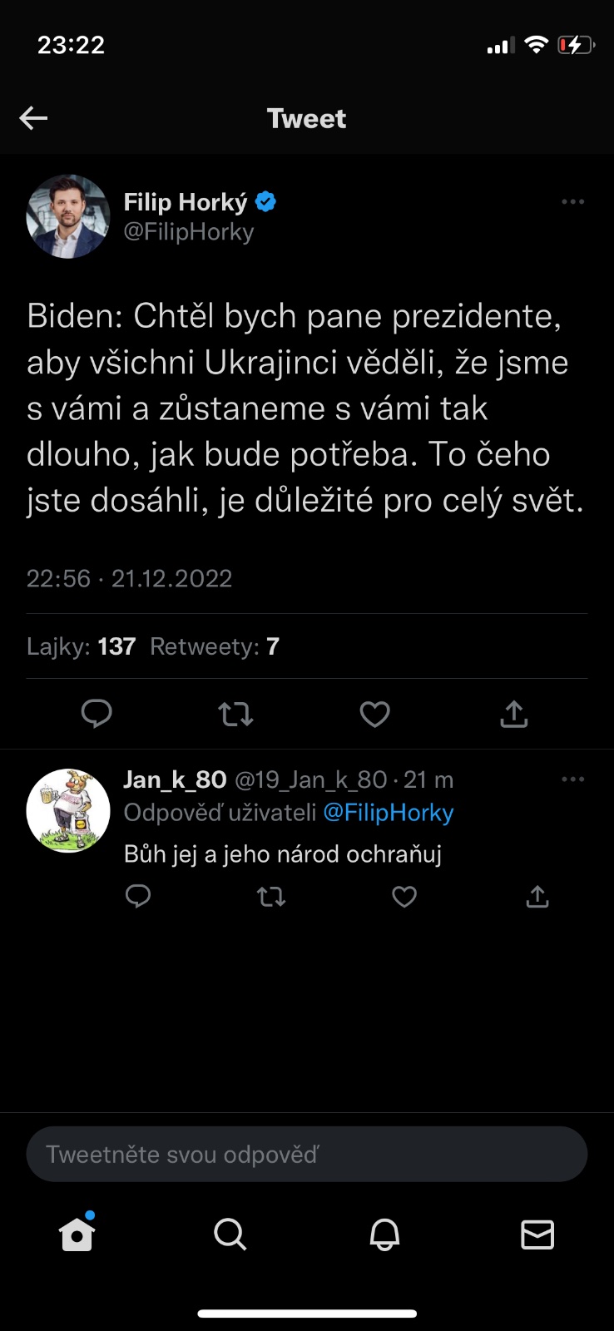Open Filip Horký's profile picture

(68, 216)
